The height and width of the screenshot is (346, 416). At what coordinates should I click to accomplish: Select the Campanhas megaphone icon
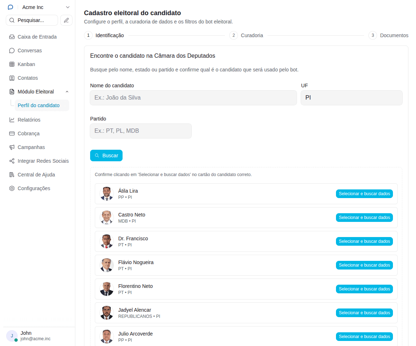pos(12,147)
